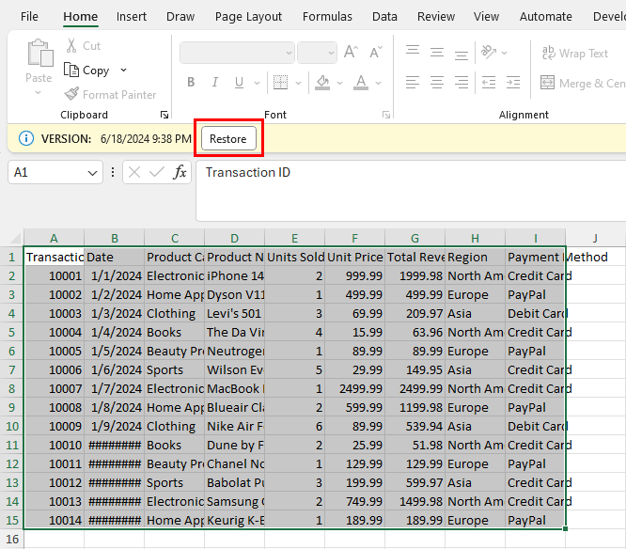
Task: Select row 8 header
Action: 11,388
